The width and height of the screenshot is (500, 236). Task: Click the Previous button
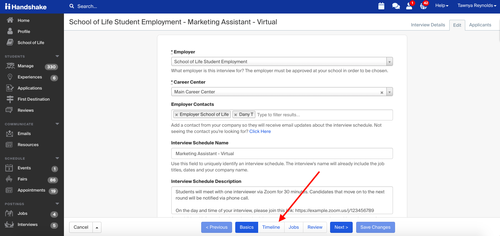coord(216,227)
